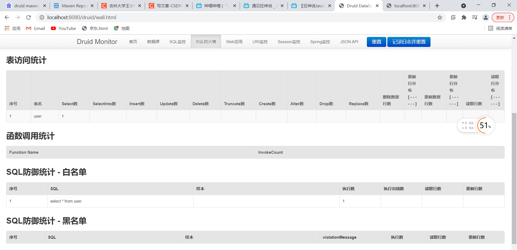517x250 pixels.
Task: Open the tab search dropdown circle
Action: (x=463, y=6)
